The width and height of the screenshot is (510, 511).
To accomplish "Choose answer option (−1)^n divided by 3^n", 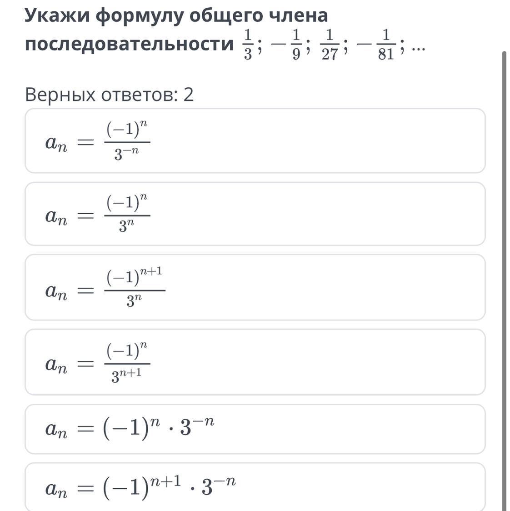I will [255, 214].
